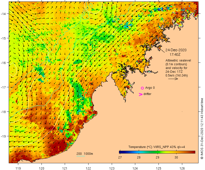Viewport: 205px width, 170px height.
Task: Click the longitude label 123
Action: [x=112, y=168]
